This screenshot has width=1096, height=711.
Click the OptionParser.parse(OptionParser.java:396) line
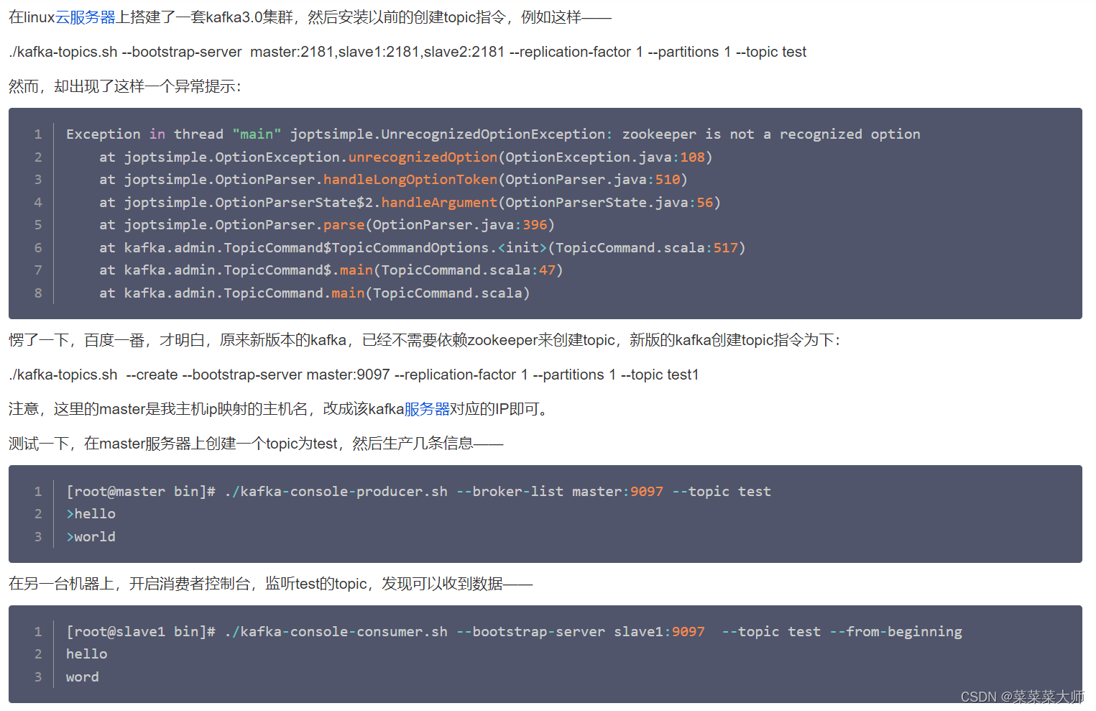(327, 224)
